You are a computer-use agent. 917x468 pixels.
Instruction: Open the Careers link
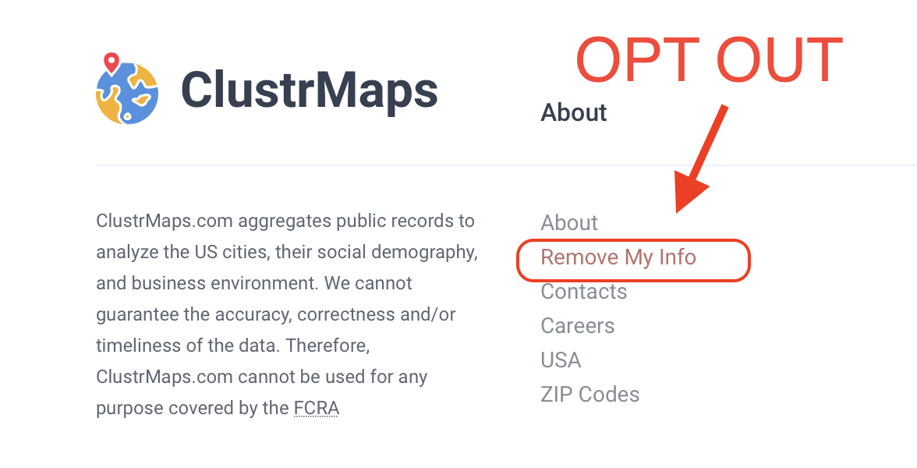[577, 326]
